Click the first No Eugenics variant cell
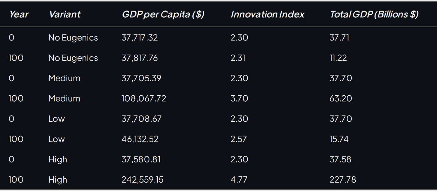Screen dimensions: 437x191 point(73,38)
